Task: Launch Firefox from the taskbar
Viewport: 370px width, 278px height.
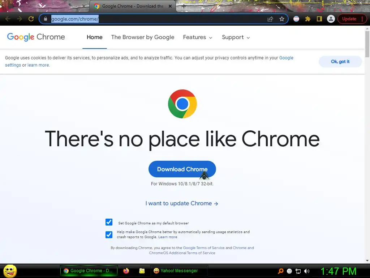Action: [x=126, y=271]
